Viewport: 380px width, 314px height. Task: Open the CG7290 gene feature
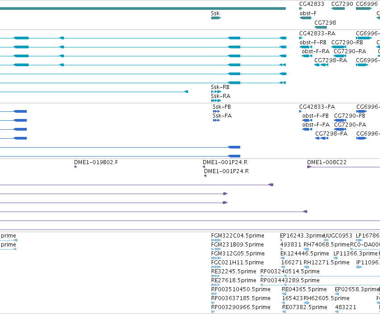click(x=338, y=8)
